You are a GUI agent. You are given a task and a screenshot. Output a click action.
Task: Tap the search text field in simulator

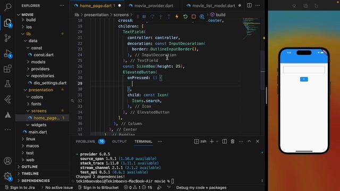click(x=304, y=70)
